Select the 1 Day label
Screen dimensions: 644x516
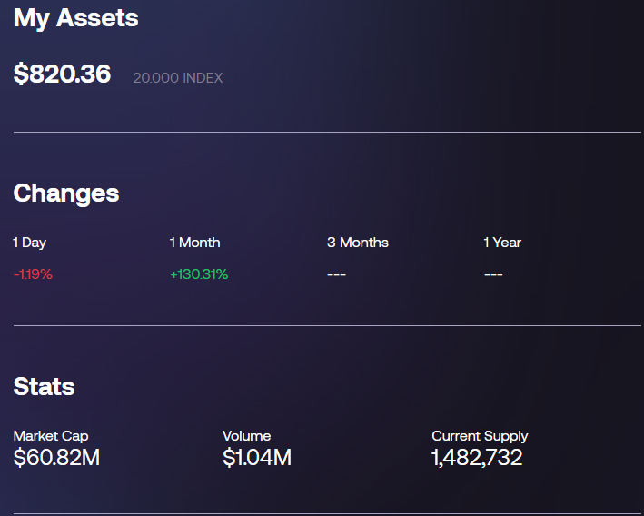click(30, 243)
